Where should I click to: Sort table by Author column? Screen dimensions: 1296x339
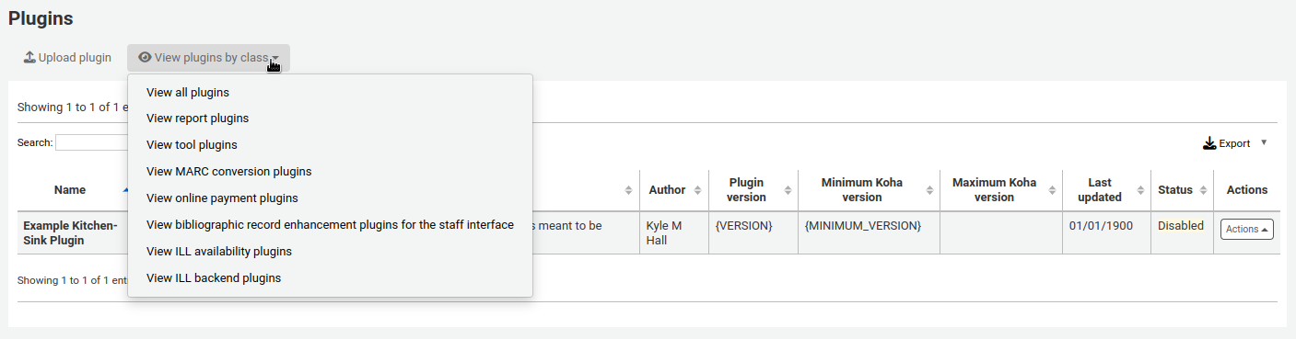[x=673, y=190]
